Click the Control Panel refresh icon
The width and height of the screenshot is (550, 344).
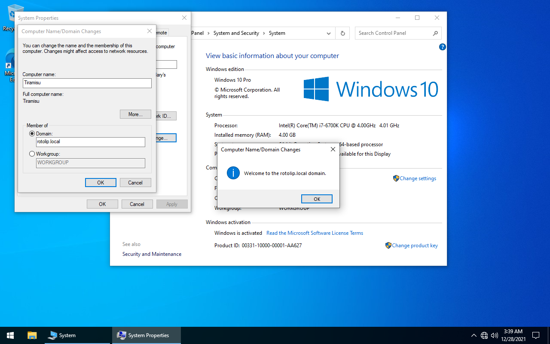click(x=342, y=33)
